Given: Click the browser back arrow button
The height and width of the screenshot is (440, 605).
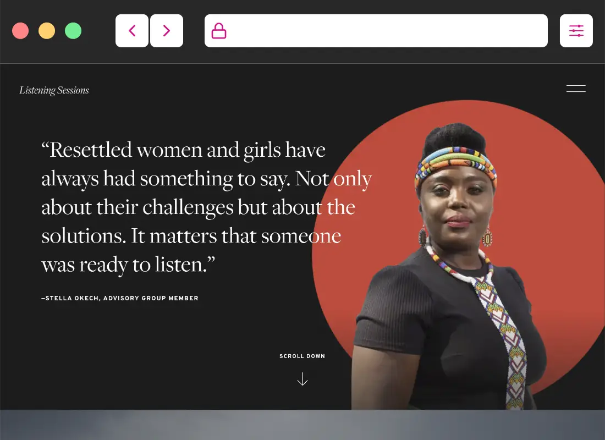Looking at the screenshot, I should (x=132, y=31).
